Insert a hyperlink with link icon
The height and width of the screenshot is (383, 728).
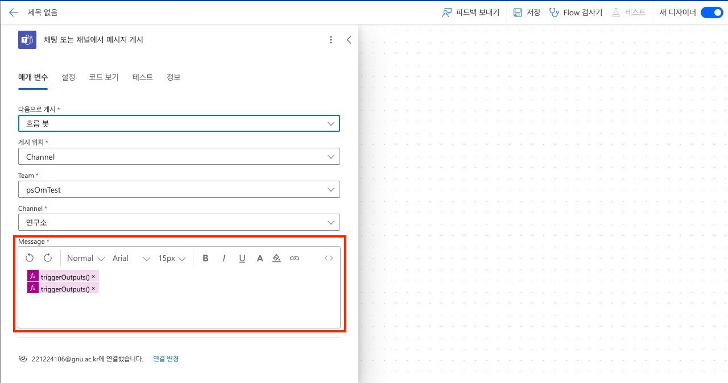(295, 258)
